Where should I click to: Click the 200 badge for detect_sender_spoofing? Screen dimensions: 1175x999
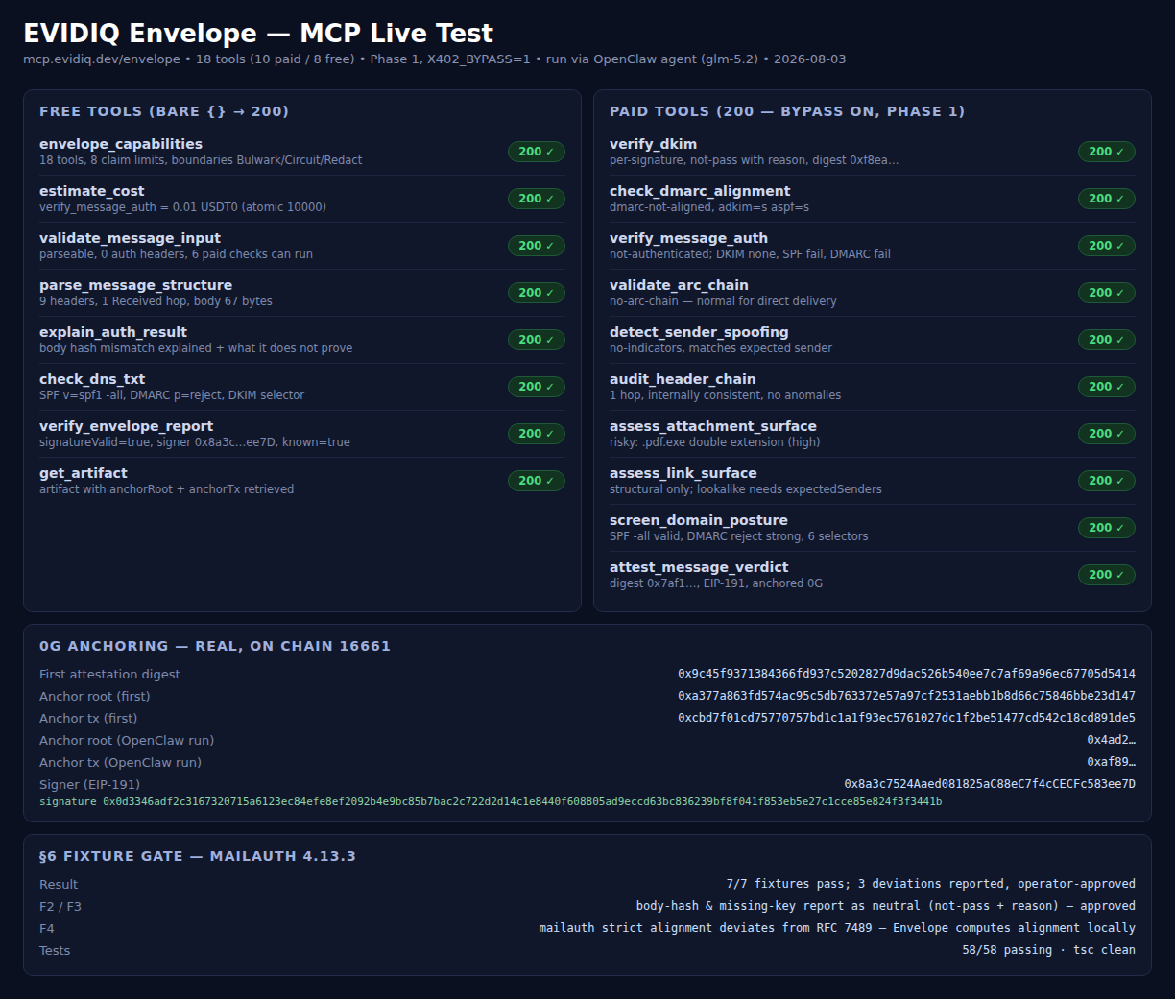[x=1106, y=340]
